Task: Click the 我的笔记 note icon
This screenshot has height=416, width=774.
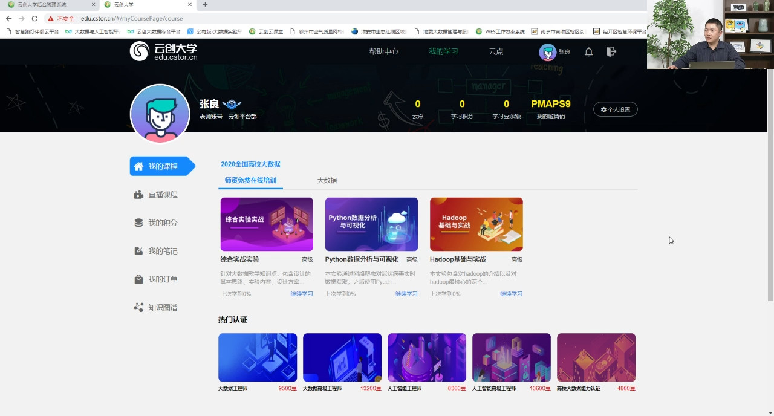Action: tap(139, 251)
